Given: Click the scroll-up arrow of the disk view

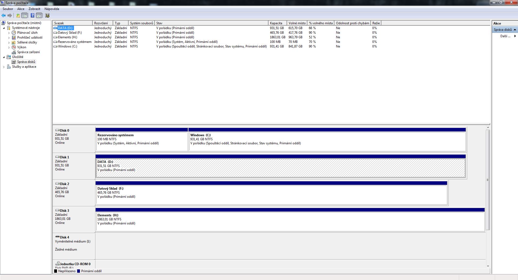Looking at the screenshot, I should pos(488,127).
